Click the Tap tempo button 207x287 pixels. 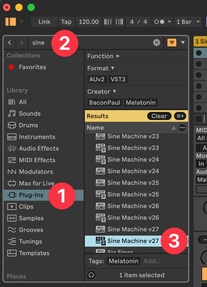[66, 22]
